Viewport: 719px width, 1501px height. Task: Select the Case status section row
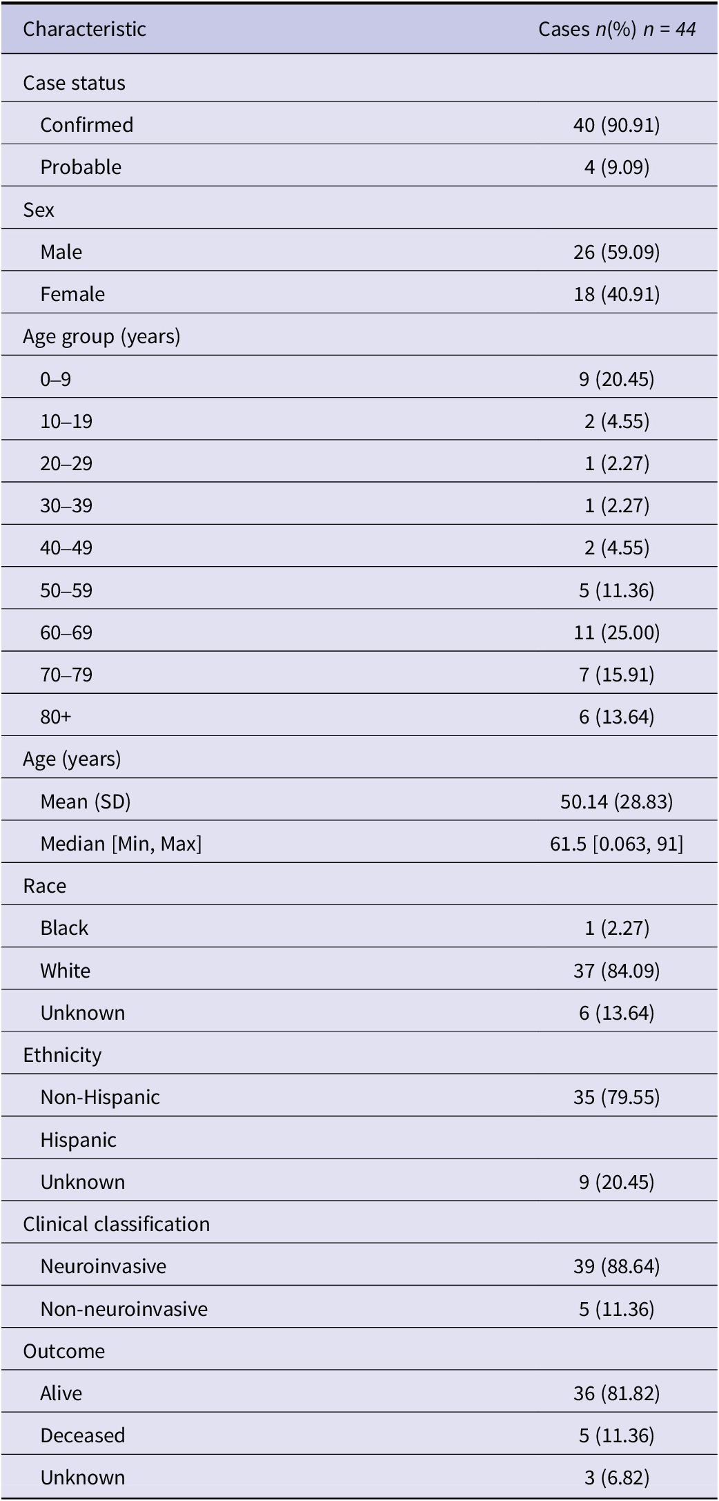point(74,83)
